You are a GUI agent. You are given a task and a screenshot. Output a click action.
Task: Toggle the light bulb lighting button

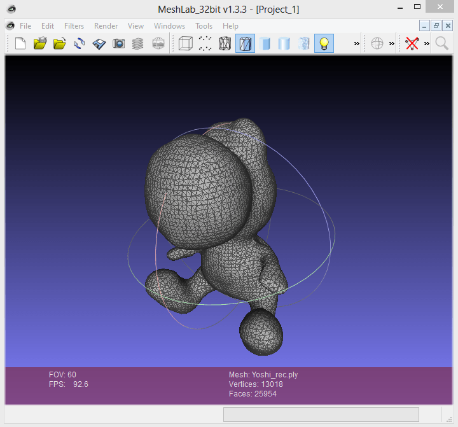324,44
